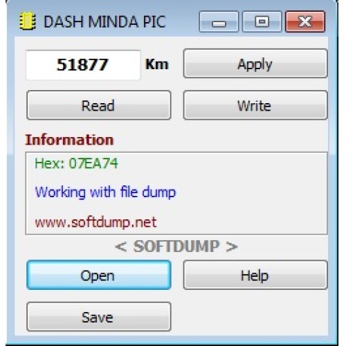Close the DASH MINDA PIC window
This screenshot has height=346, width=346.
[x=305, y=21]
